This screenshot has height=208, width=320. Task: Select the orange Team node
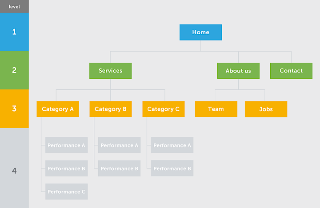[216, 109]
